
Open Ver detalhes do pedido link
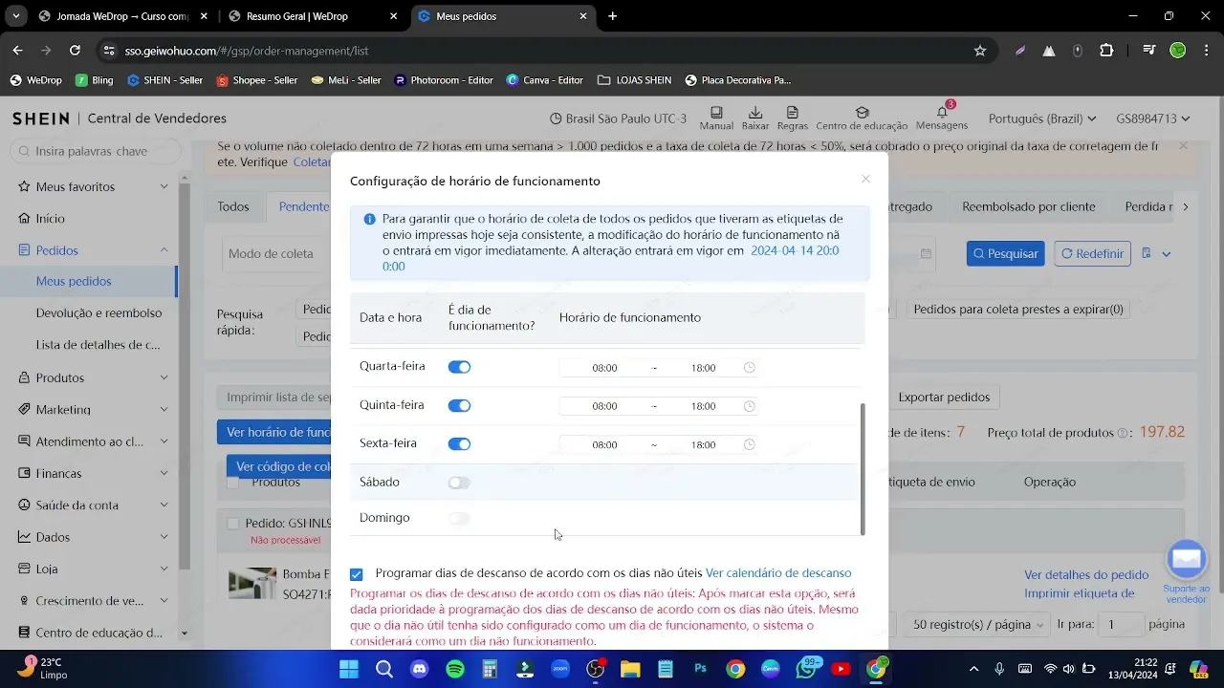point(1086,574)
